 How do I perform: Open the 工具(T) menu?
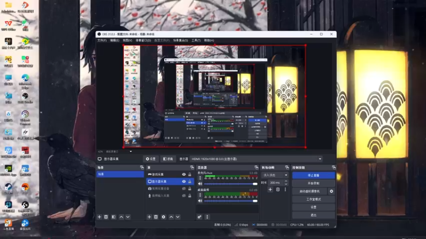pos(196,40)
